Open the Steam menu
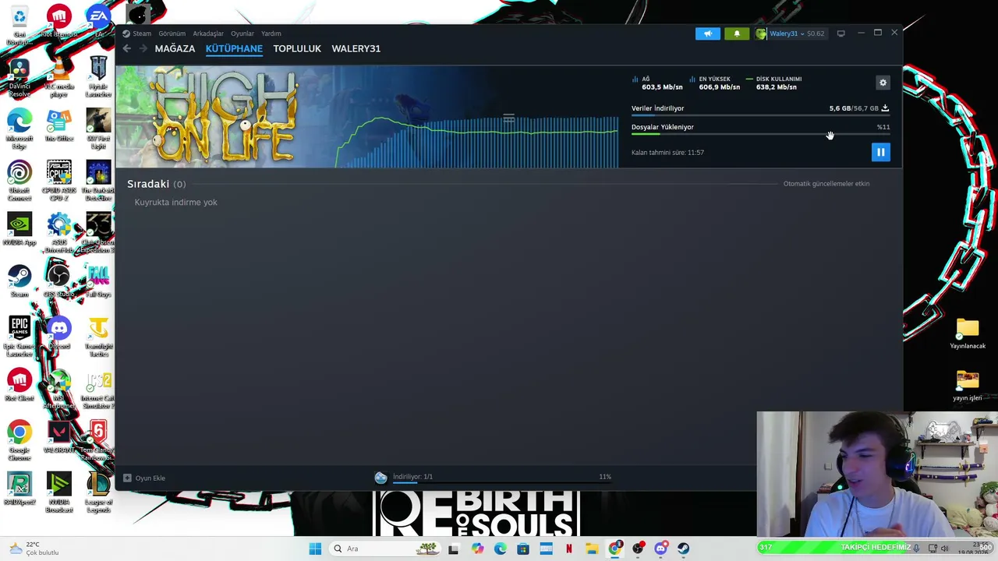 tap(142, 34)
